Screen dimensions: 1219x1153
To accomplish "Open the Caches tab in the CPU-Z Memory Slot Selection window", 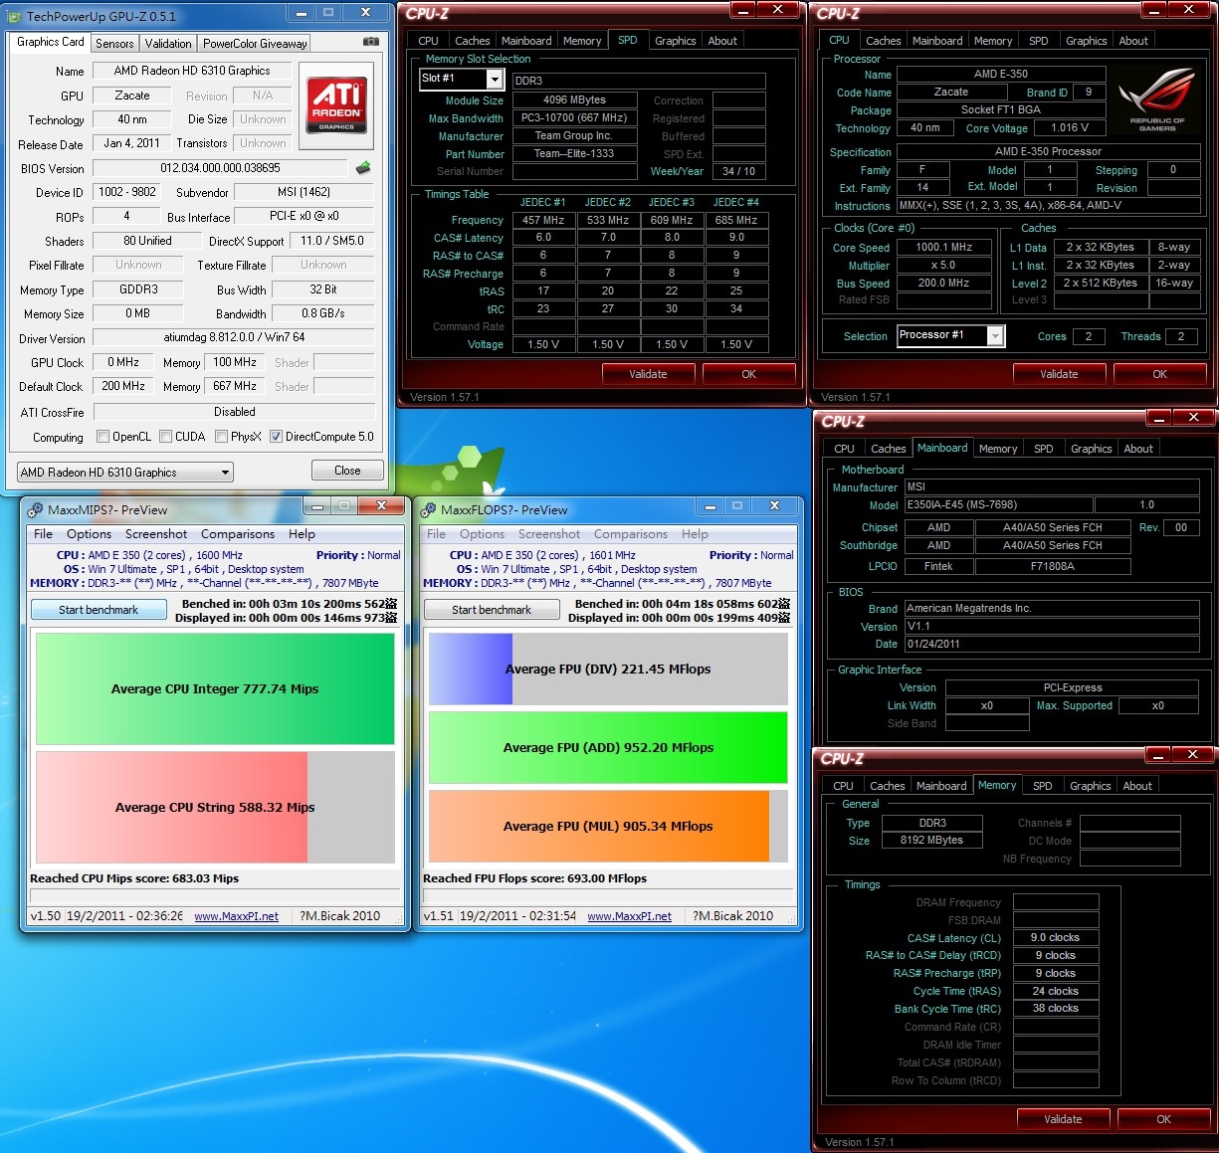I will (x=472, y=41).
